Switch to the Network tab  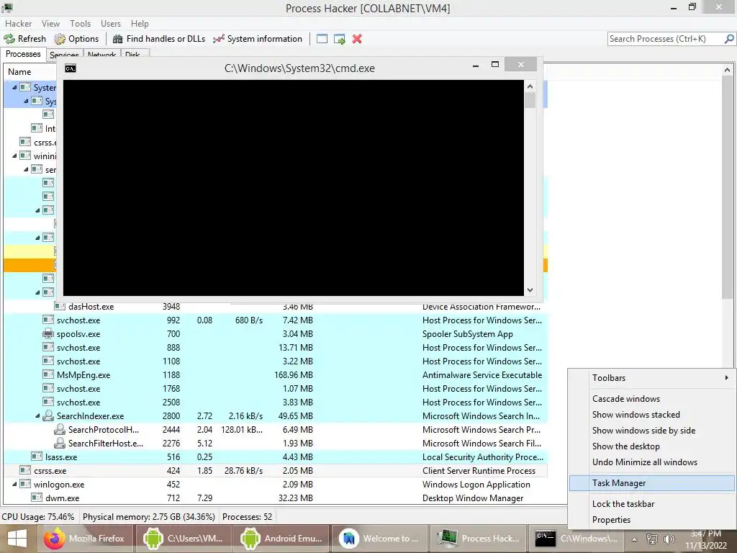tap(101, 55)
